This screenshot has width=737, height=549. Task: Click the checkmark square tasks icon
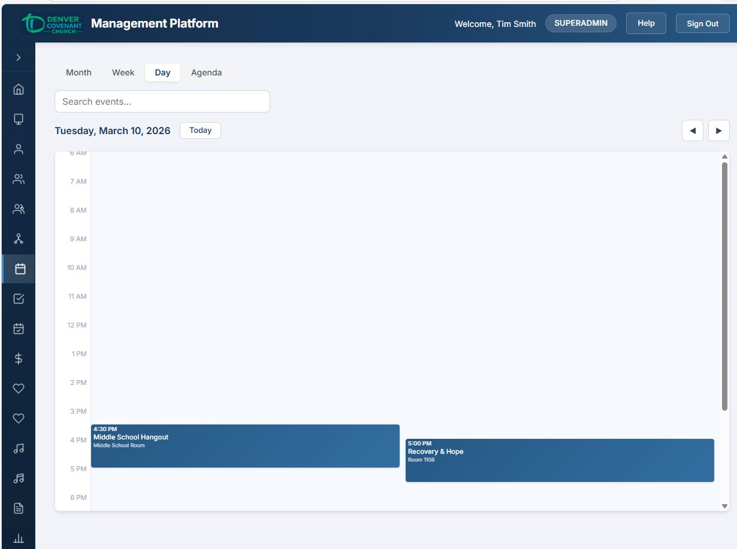19,299
